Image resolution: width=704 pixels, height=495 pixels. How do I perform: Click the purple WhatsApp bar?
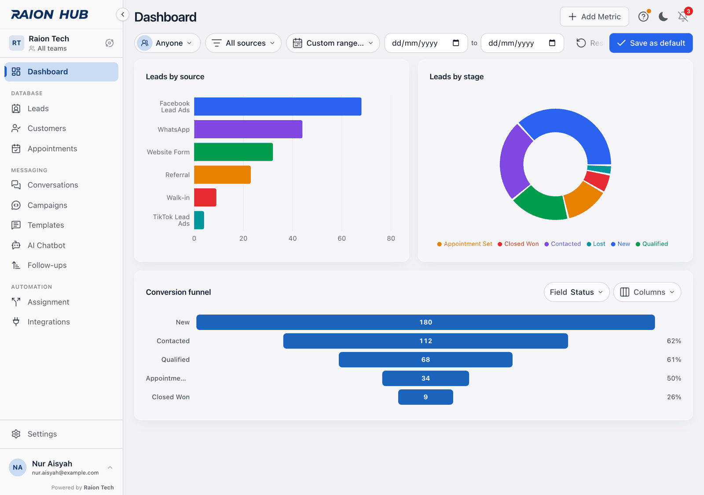[248, 129]
